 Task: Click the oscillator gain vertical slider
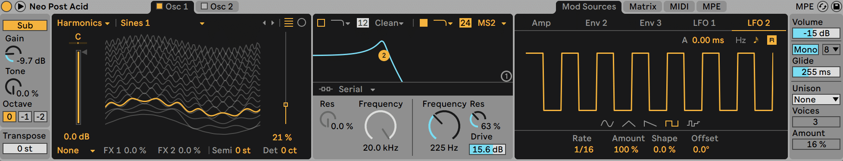pos(78,87)
